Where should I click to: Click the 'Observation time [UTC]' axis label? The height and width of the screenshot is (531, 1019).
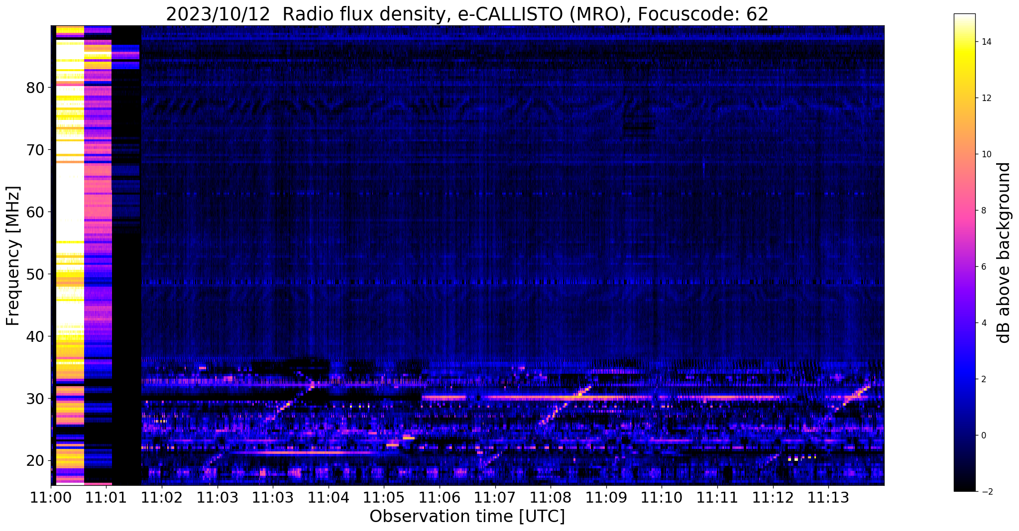[467, 517]
